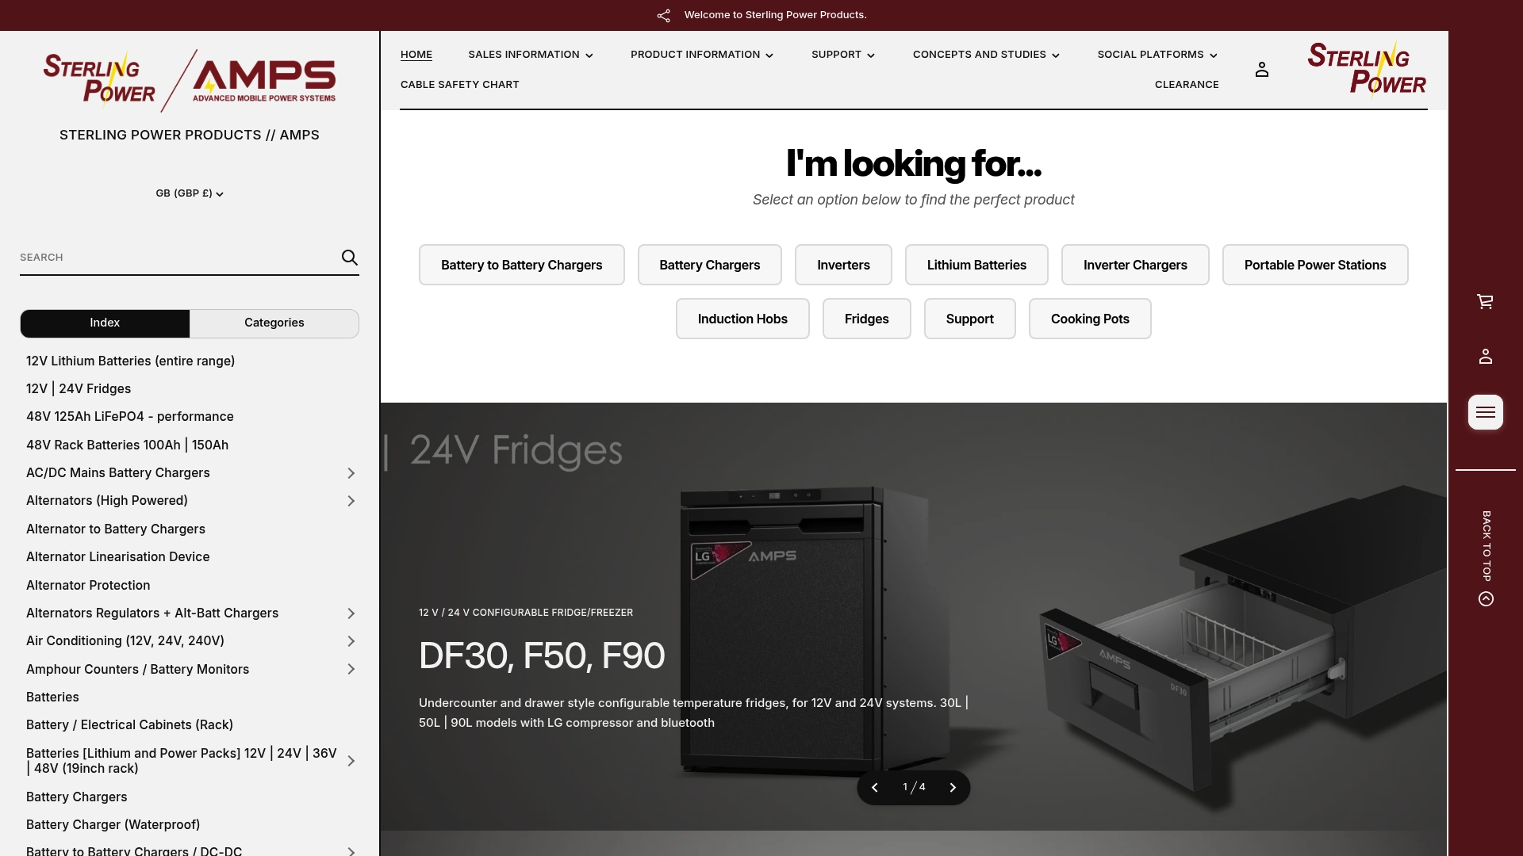1523x856 pixels.
Task: Switch to the Categories tab
Action: coord(274,323)
